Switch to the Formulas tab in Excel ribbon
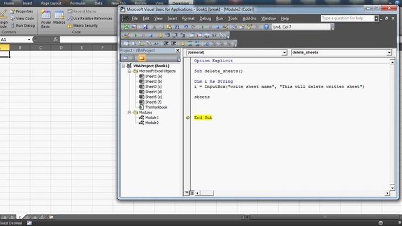Viewport: 402px width, 226px height. 78,3
